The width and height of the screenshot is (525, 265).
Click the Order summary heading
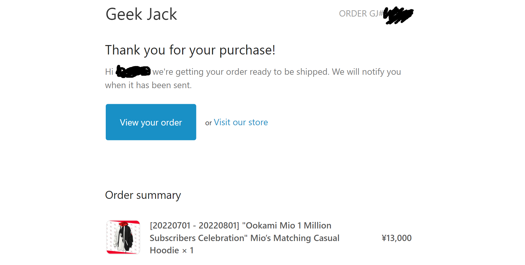(x=143, y=195)
